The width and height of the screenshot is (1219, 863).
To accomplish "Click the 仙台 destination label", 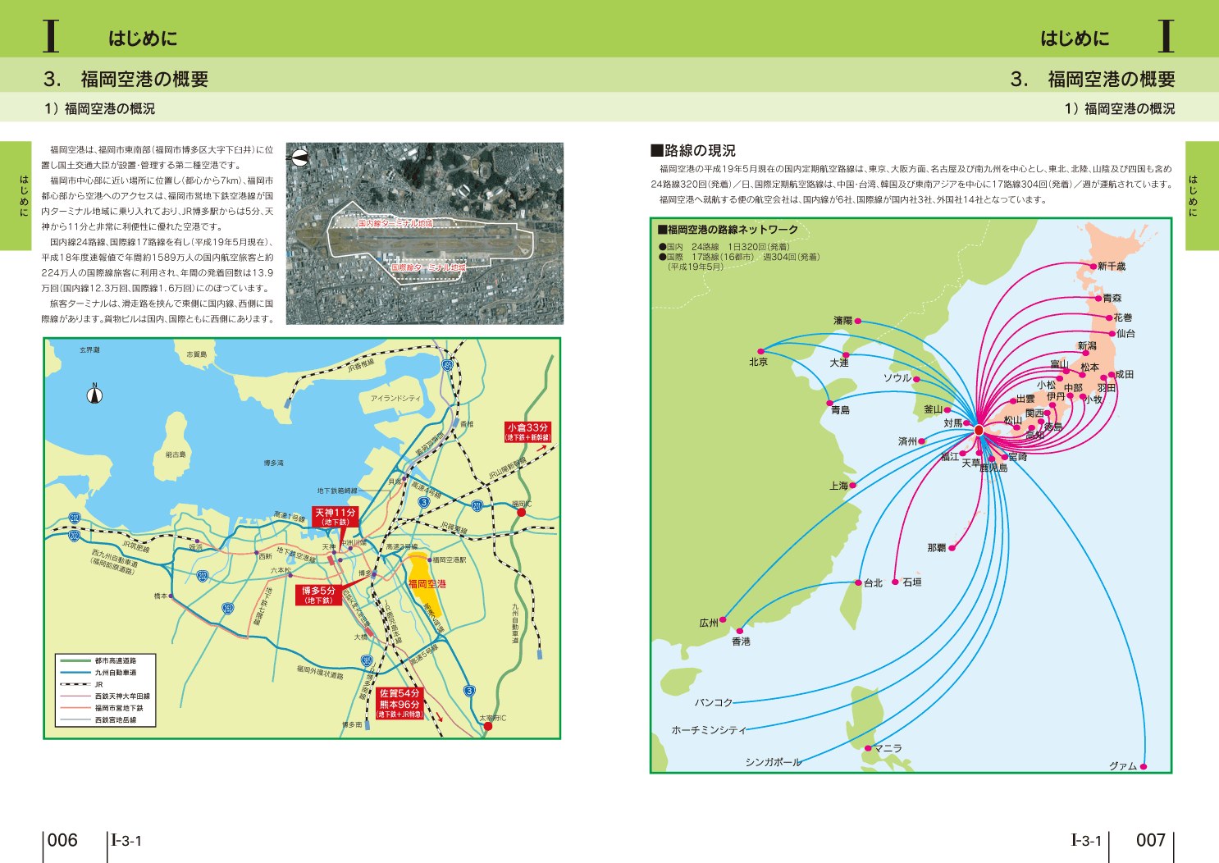I will (x=1126, y=333).
